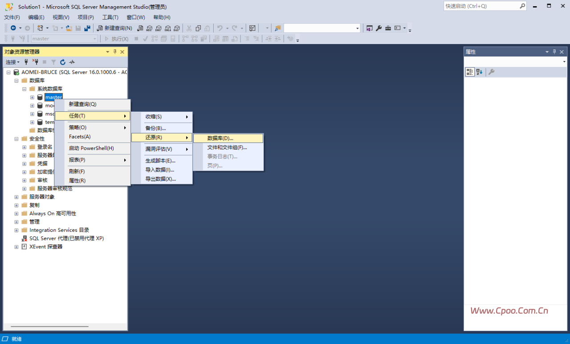
Task: Toggle auto-hide pin on 属性 panel
Action: (x=554, y=52)
